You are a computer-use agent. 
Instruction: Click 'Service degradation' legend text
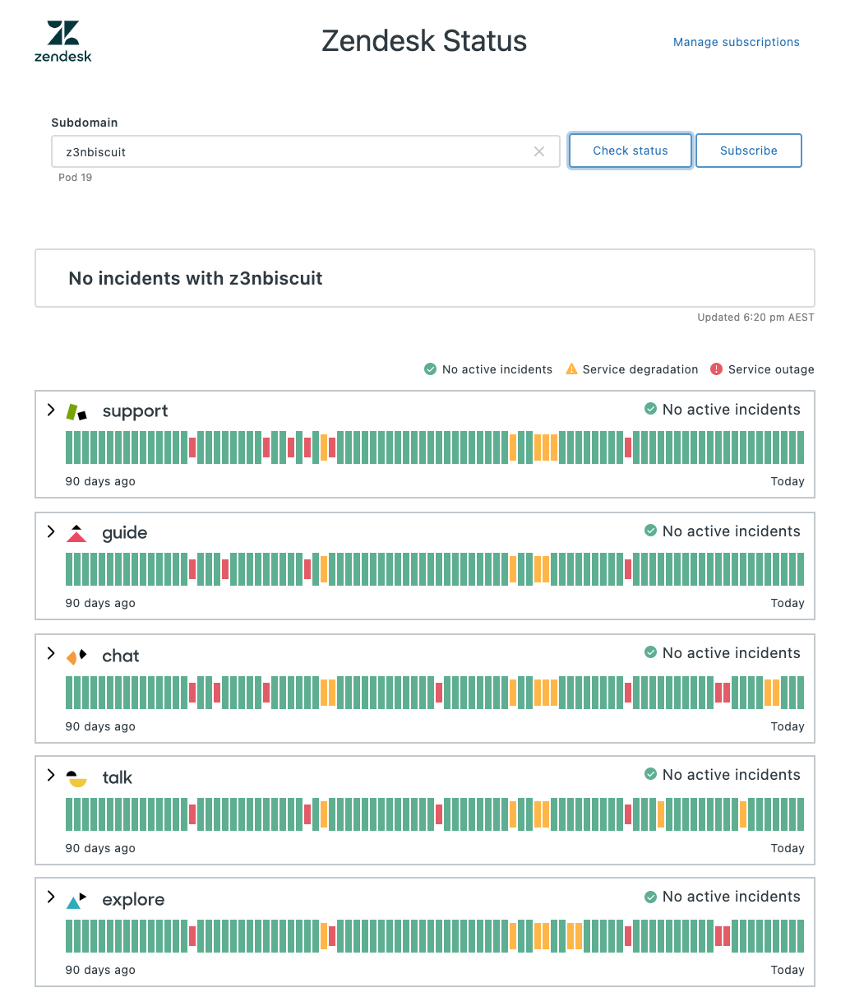(x=640, y=369)
